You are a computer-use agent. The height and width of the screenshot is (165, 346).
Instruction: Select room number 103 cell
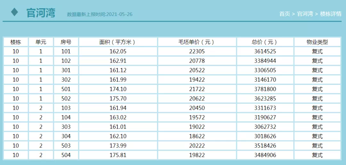(x=66, y=108)
